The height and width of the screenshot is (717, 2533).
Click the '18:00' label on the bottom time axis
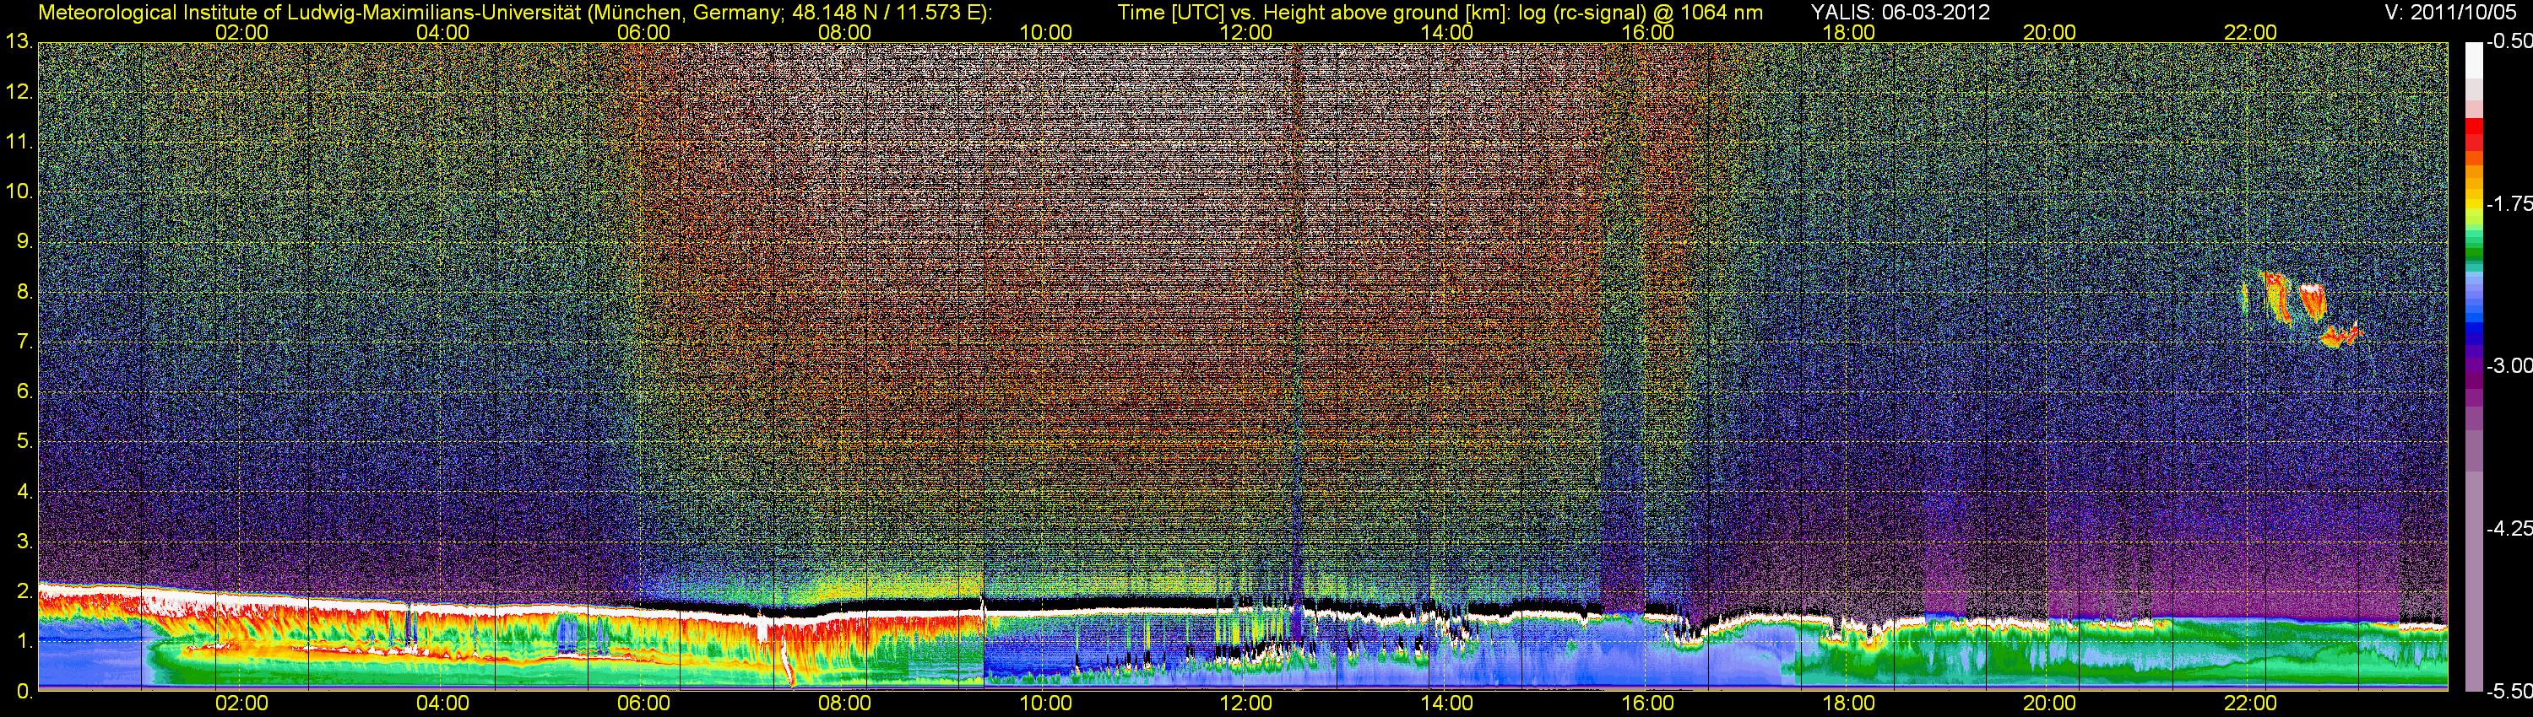(1848, 704)
